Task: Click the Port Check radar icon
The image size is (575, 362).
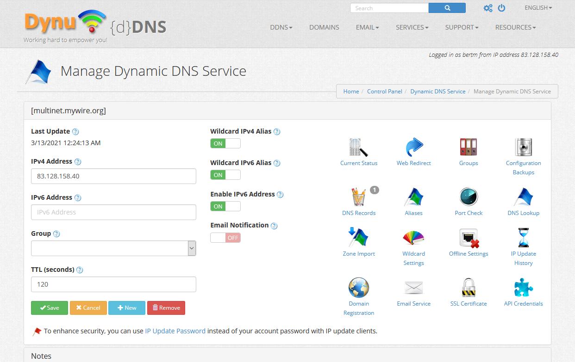Action: click(469, 197)
